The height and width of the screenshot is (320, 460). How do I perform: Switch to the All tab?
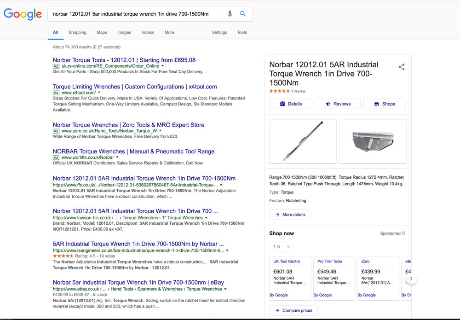[x=56, y=32]
